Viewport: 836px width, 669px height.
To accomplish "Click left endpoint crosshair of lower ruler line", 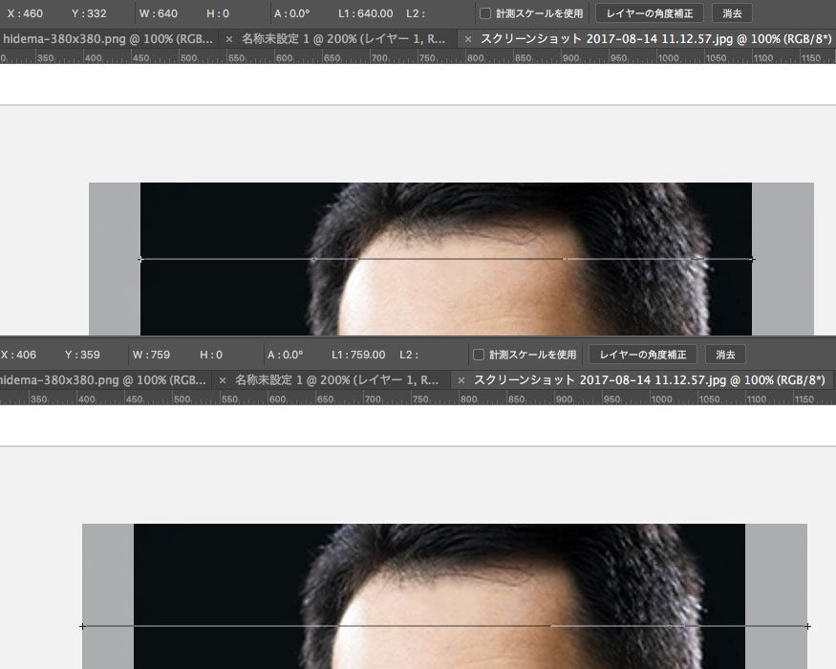I will tap(82, 626).
